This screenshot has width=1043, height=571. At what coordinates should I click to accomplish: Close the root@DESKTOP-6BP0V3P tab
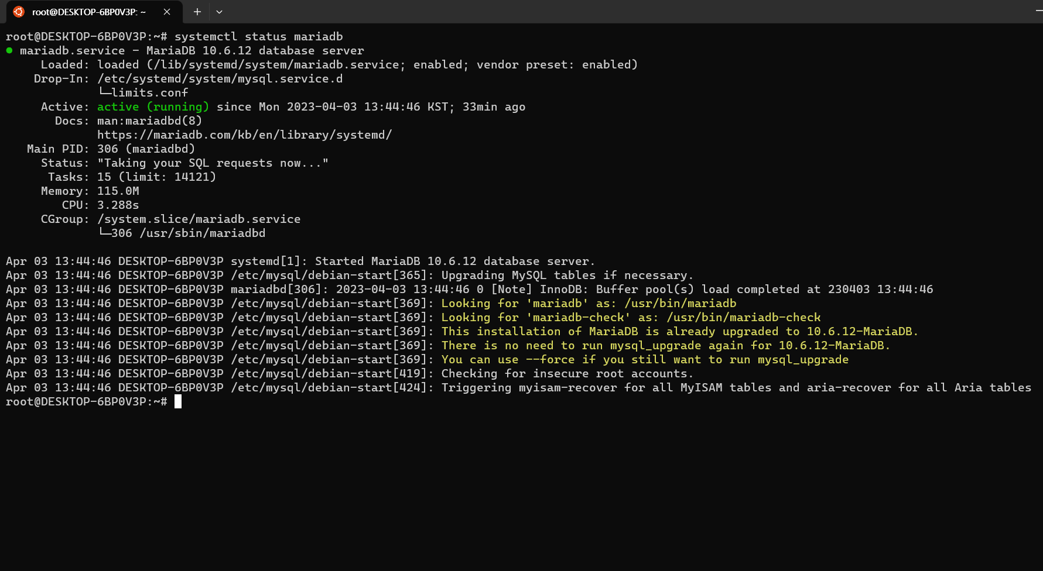coord(167,12)
